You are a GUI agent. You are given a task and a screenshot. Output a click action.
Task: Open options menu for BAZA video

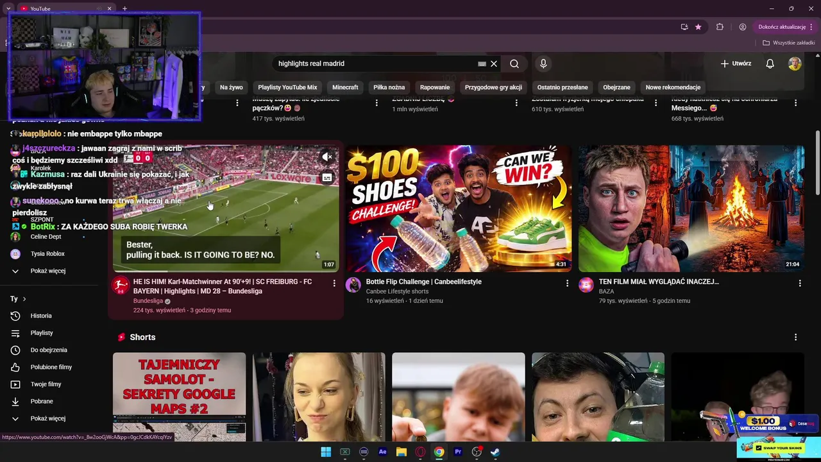point(800,283)
